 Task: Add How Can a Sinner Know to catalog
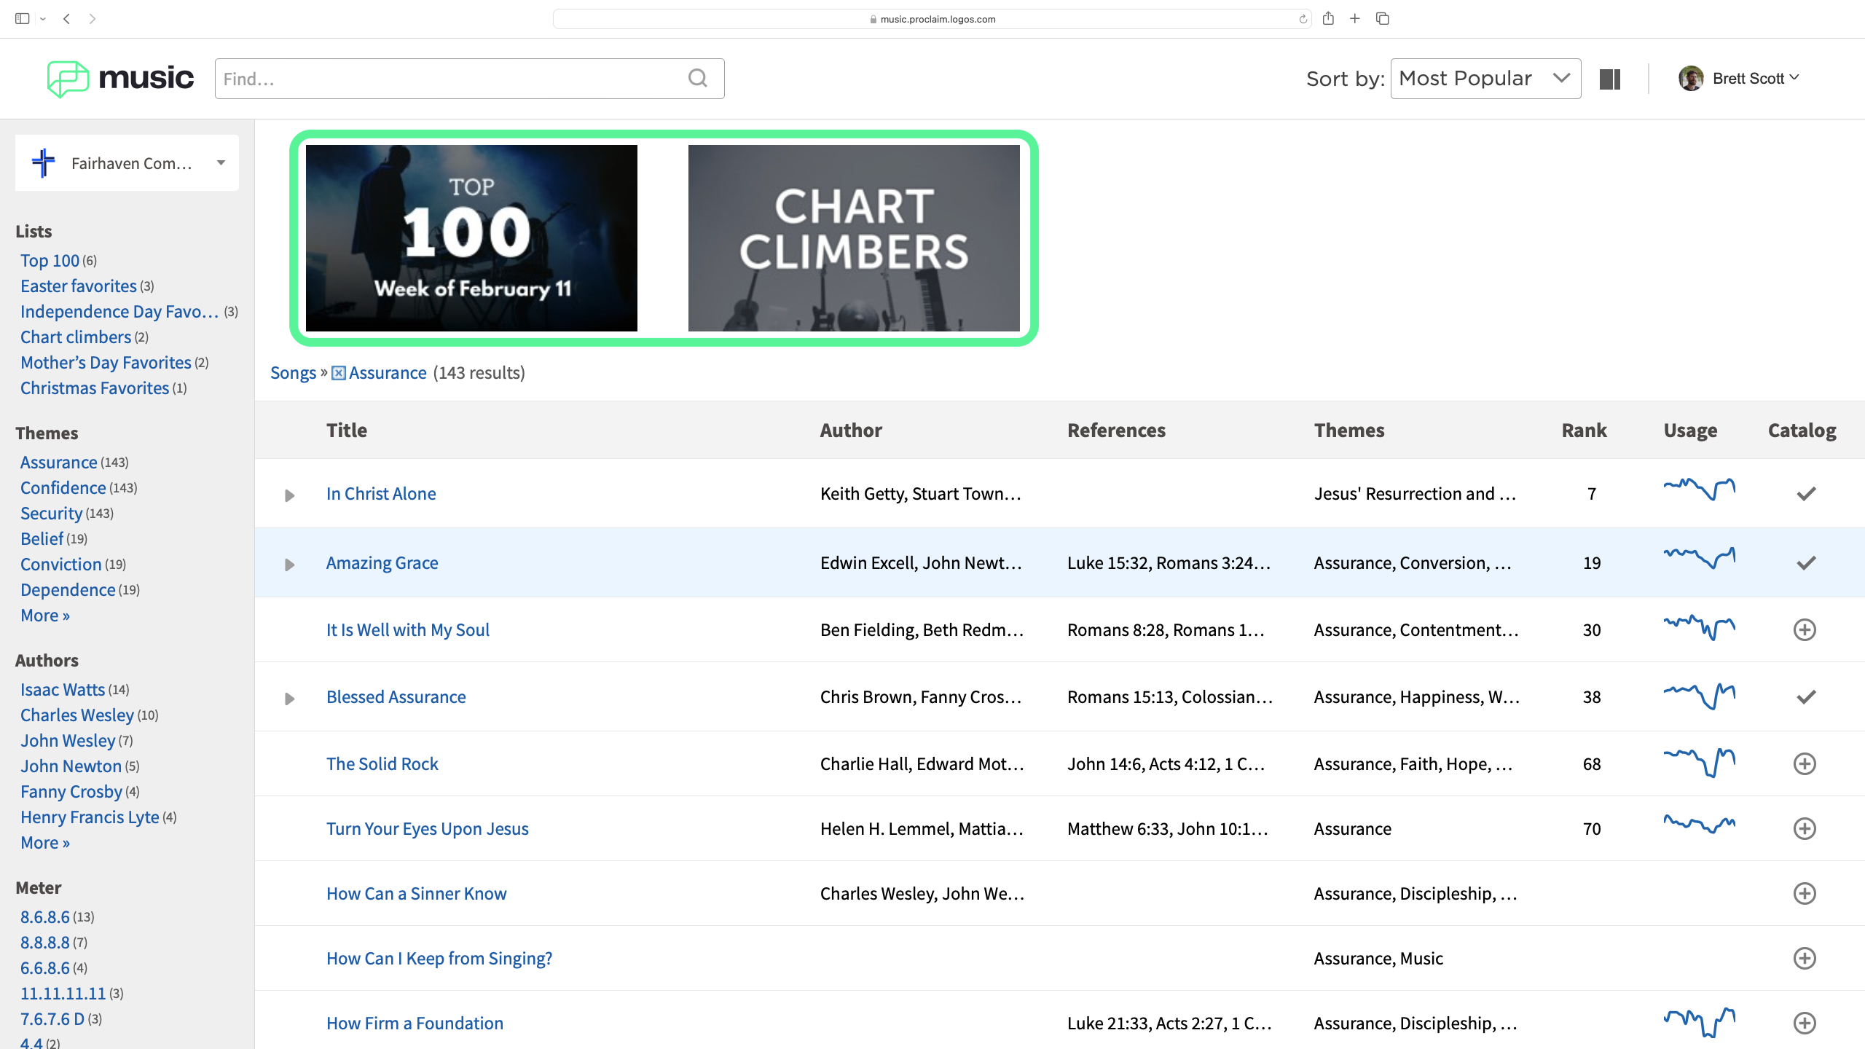tap(1804, 893)
